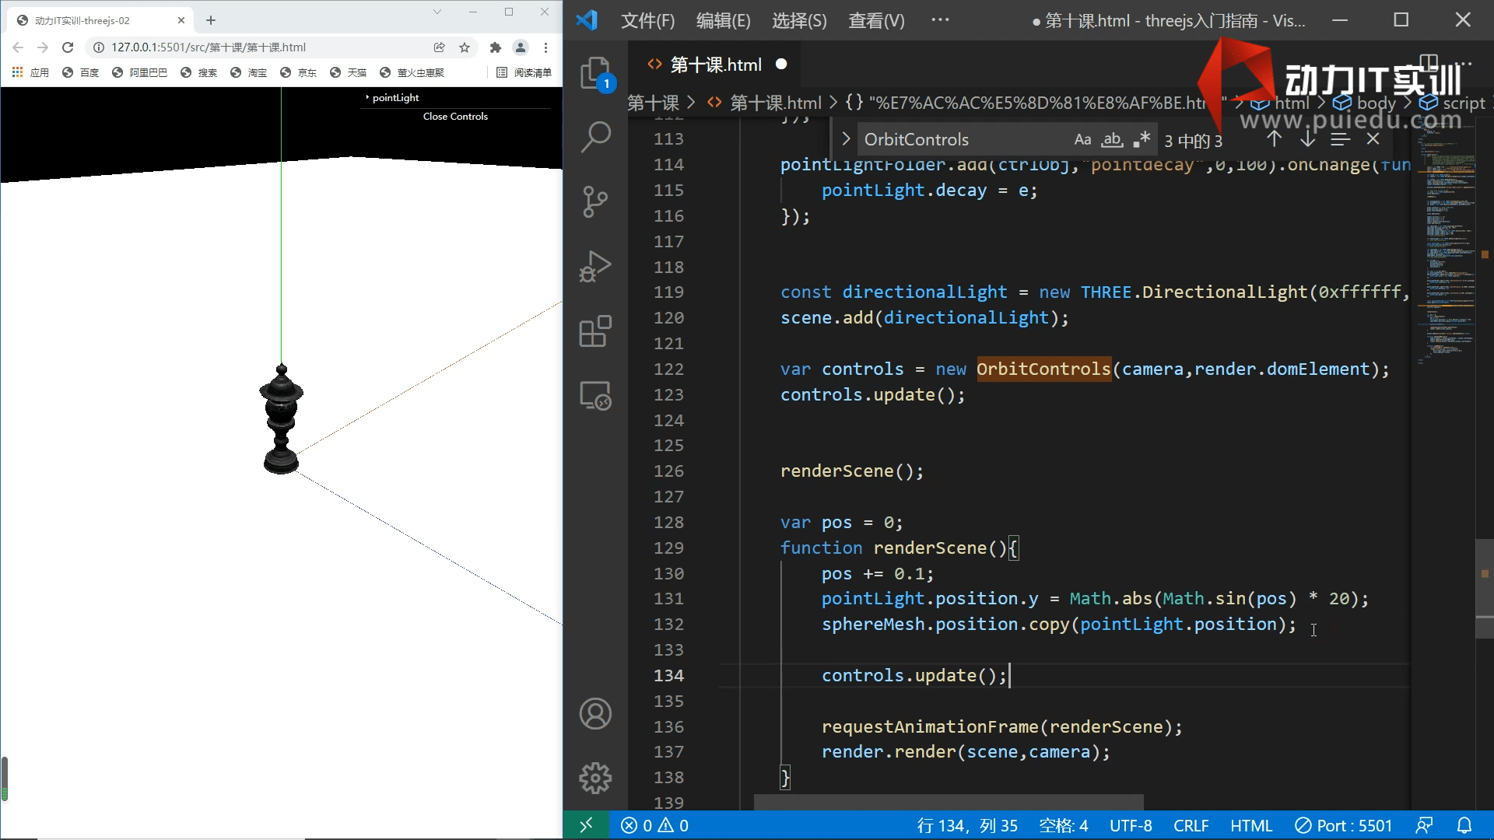Open the notifications bell
The width and height of the screenshot is (1494, 840).
[1466, 825]
